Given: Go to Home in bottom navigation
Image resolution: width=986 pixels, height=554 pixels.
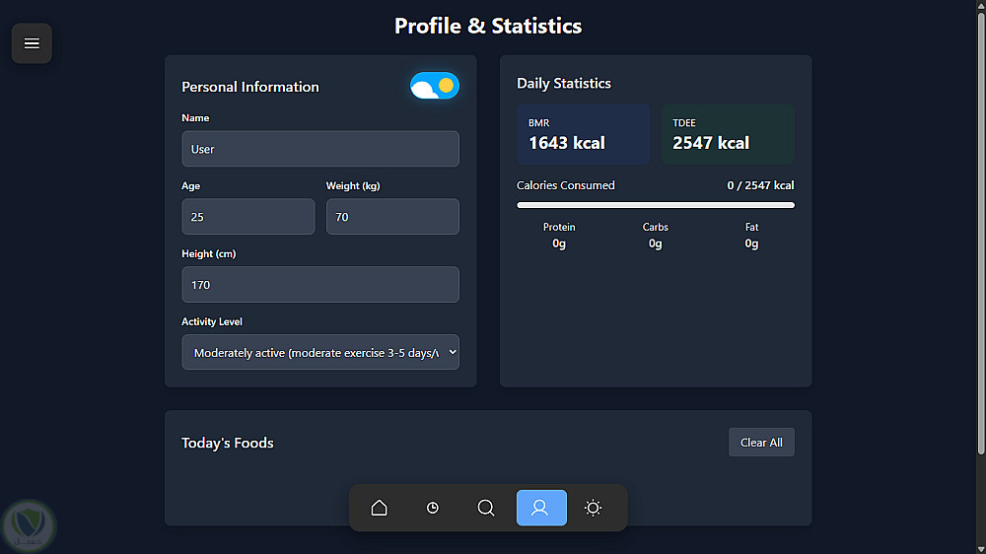Looking at the screenshot, I should tap(380, 508).
